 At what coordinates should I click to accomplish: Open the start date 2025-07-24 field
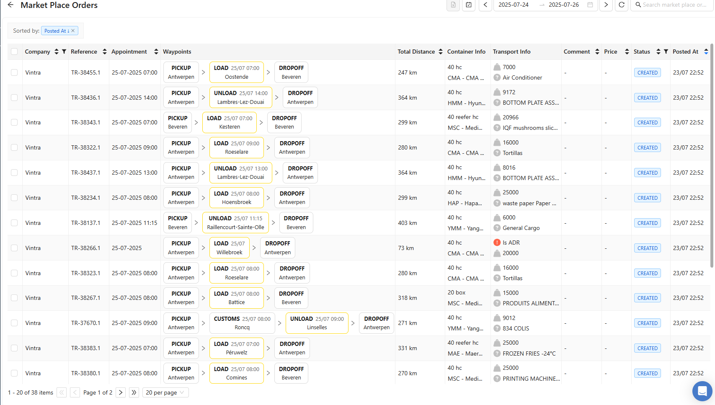click(x=514, y=5)
